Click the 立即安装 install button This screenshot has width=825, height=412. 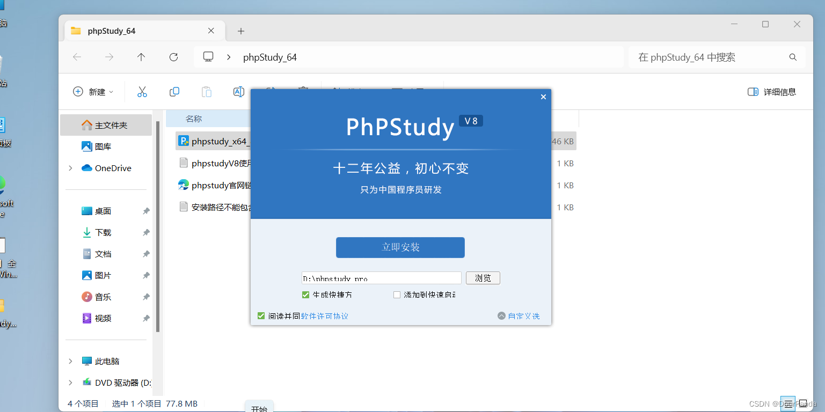[x=400, y=247]
